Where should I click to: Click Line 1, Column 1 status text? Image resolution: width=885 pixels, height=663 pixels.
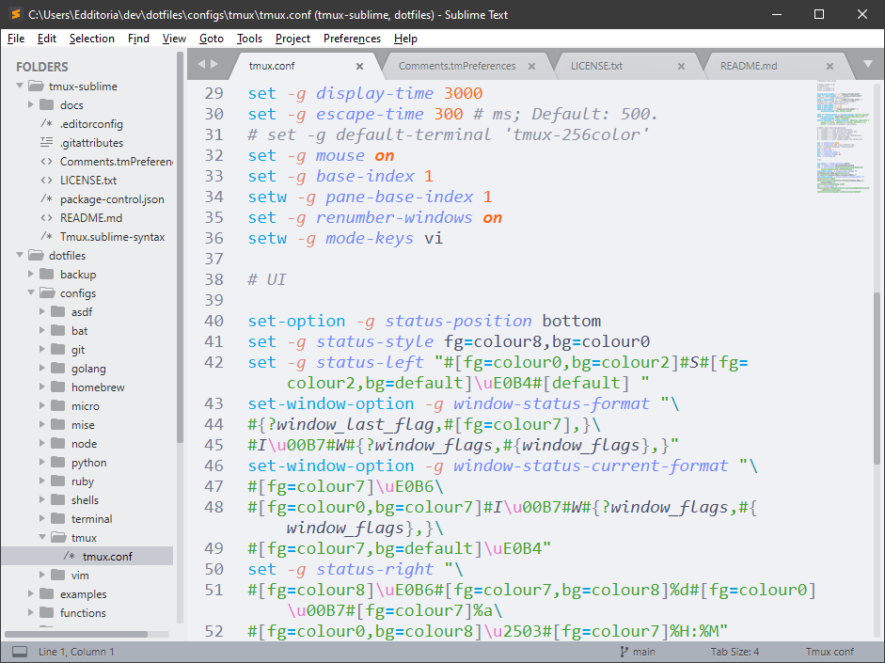pyautogui.click(x=76, y=652)
